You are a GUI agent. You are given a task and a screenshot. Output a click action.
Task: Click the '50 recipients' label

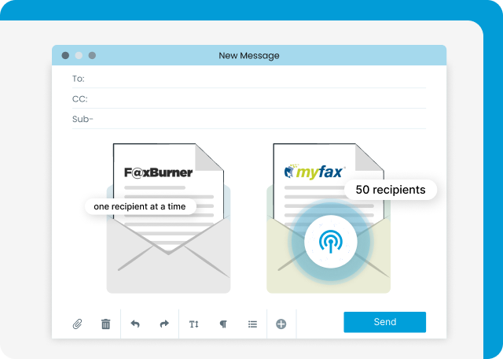click(x=391, y=190)
